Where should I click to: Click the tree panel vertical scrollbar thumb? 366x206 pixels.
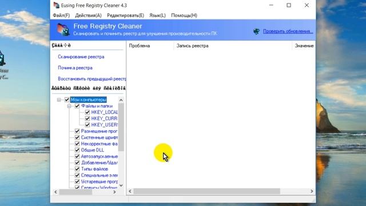[x=121, y=127]
